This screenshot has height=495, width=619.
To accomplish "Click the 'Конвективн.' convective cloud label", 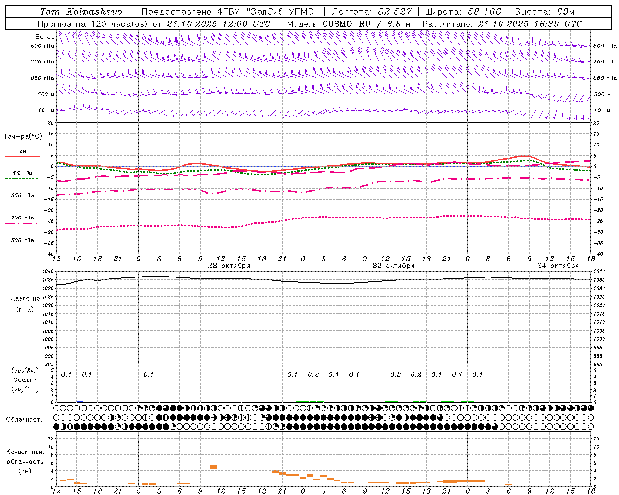I will (25, 452).
